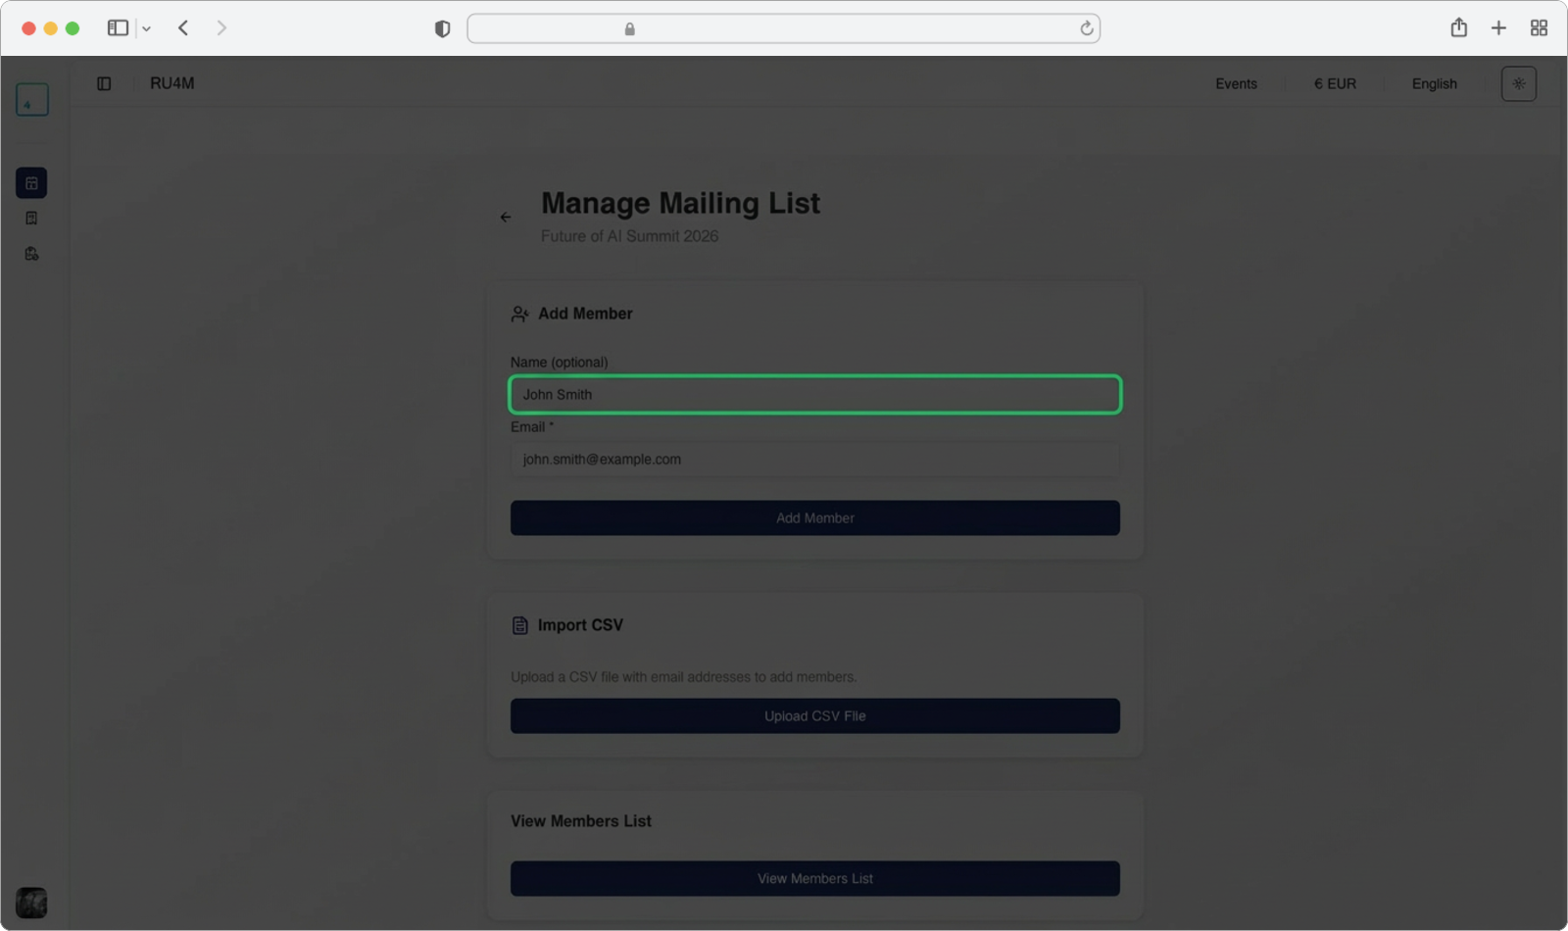
Task: Click the Safari share icon
Action: click(x=1458, y=28)
